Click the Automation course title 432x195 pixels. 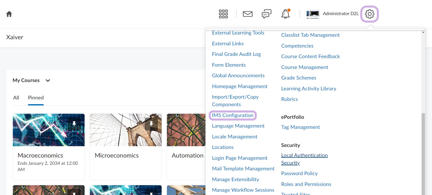[x=188, y=155]
